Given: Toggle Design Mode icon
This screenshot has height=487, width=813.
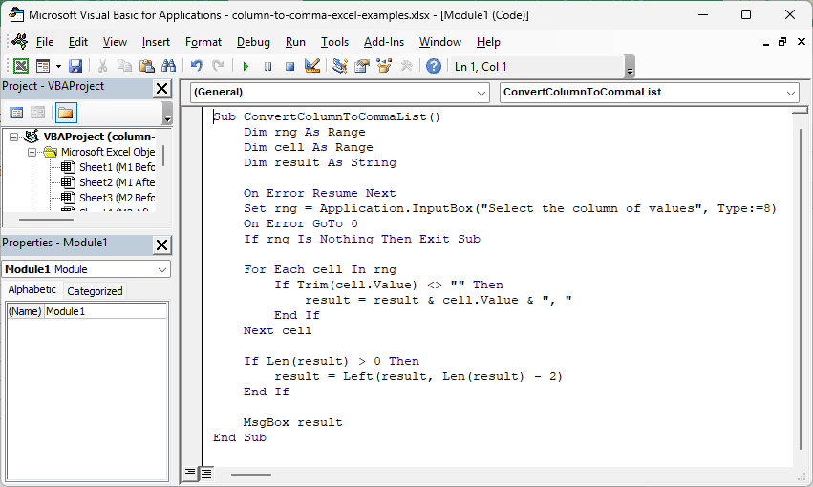Looking at the screenshot, I should click(312, 66).
